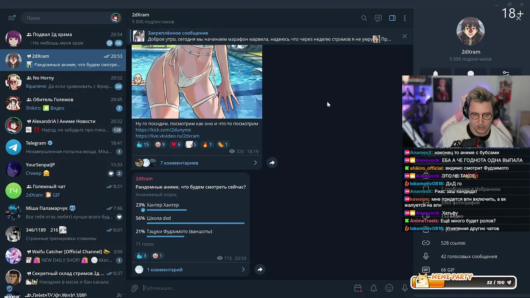530x298 pixels.
Task: Click the voice message microphone icon
Action: (405, 288)
